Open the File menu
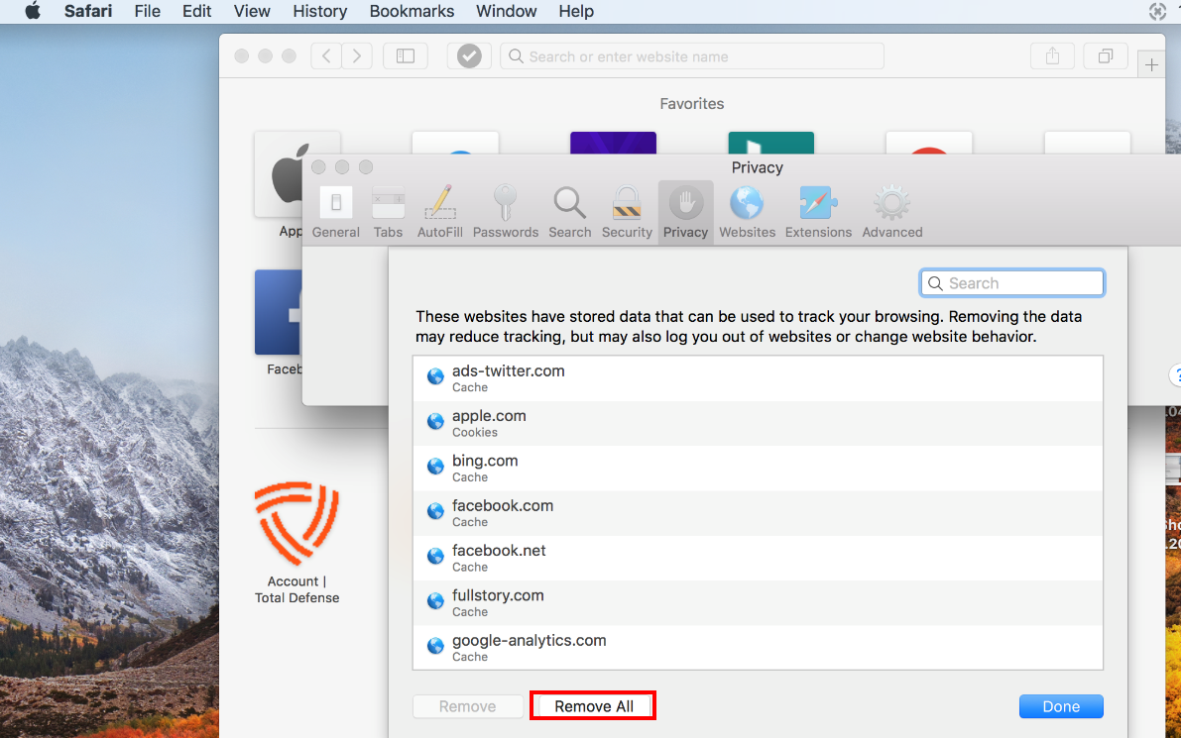Screen dimensions: 1181x738 (x=147, y=11)
